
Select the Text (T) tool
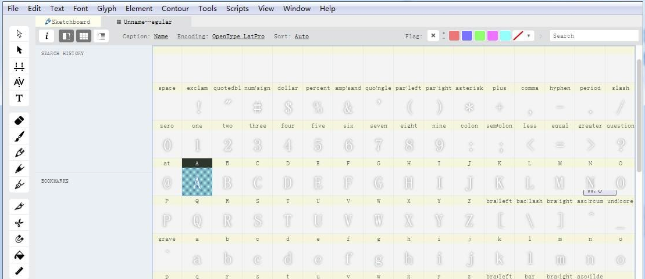(19, 98)
